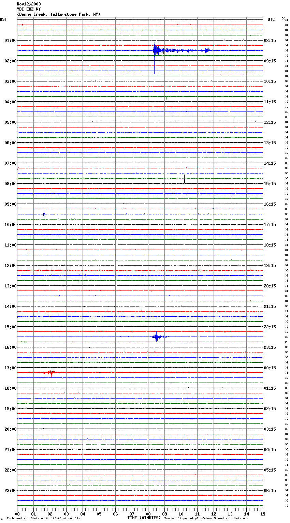Viewport: 290px width, 523px height.
Task: Click the DC column header
Action: coord(283,18)
